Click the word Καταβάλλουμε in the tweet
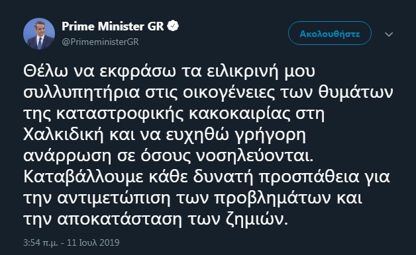The height and width of the screenshot is (255, 416). tap(83, 176)
